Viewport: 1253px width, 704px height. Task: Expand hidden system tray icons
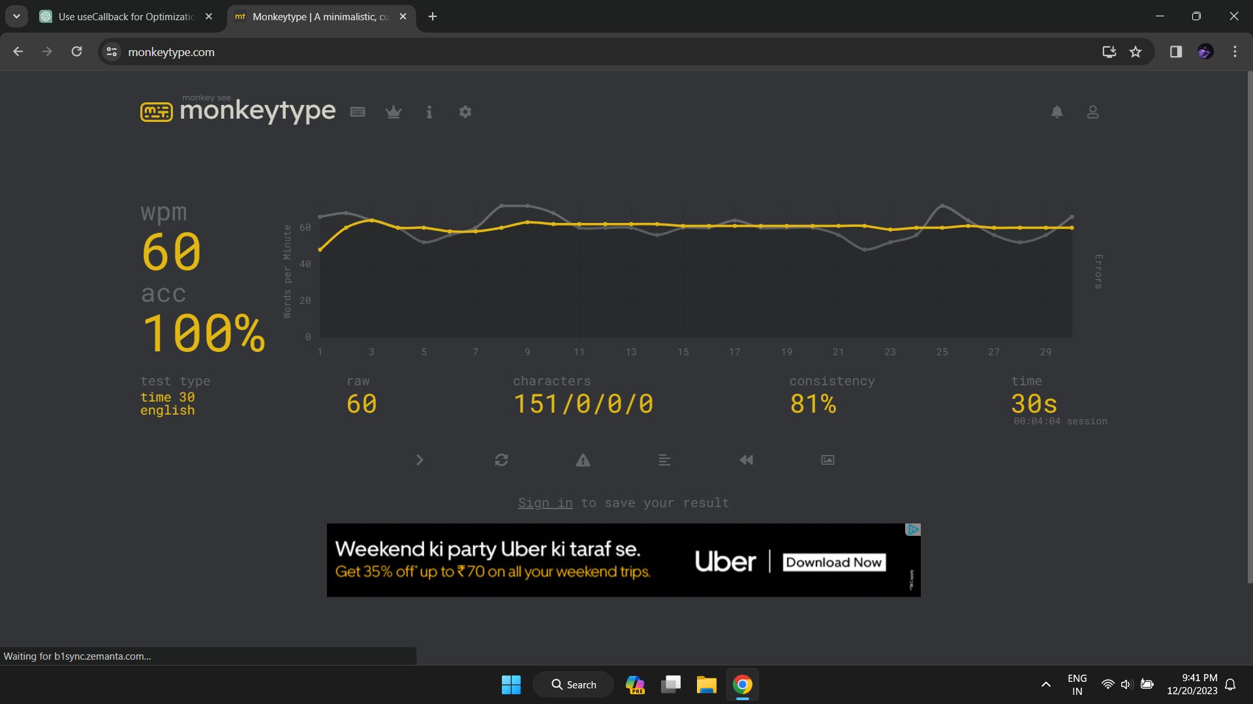click(1045, 684)
